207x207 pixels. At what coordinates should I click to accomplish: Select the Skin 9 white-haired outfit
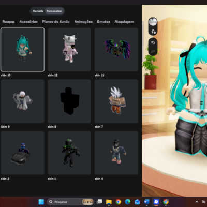[22, 101]
